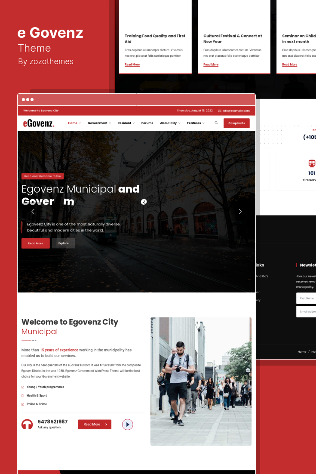Expand the Resident dropdown chevron
316x474 pixels.
pos(134,123)
